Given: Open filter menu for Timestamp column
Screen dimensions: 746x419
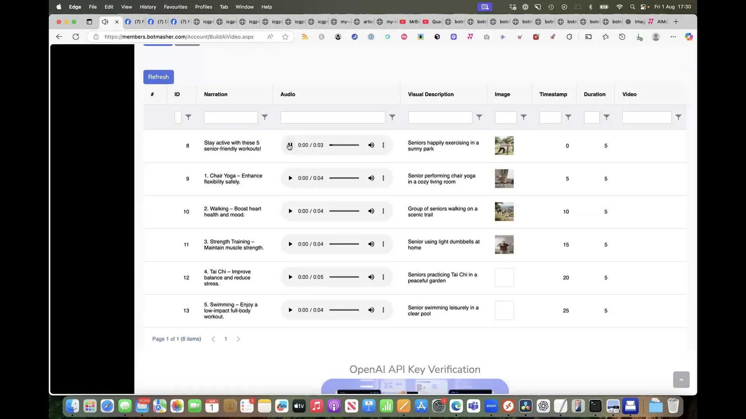Looking at the screenshot, I should (x=568, y=117).
